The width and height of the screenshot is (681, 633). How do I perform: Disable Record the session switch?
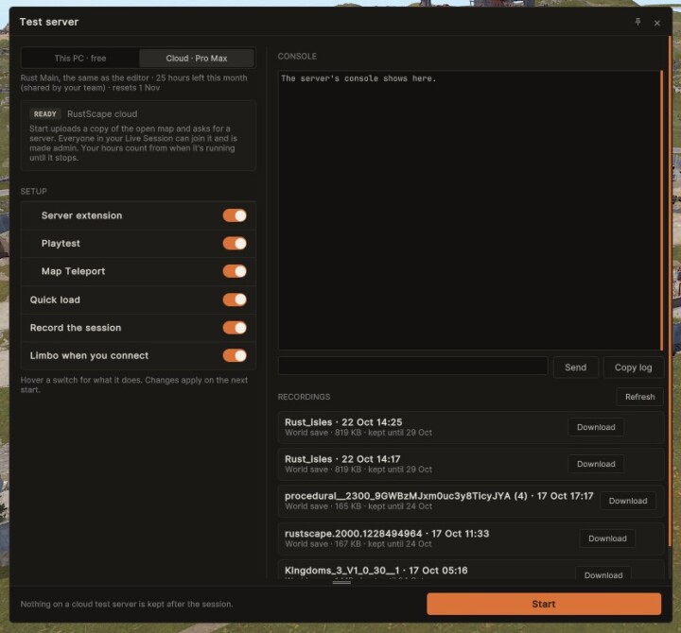[235, 328]
